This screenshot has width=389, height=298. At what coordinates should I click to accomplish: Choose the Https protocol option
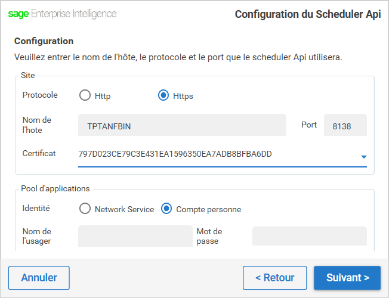pos(163,95)
